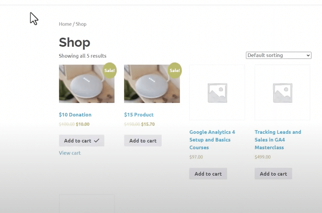This screenshot has width=322, height=213.
Task: Add the $15 Product to cart
Action: coord(143,140)
